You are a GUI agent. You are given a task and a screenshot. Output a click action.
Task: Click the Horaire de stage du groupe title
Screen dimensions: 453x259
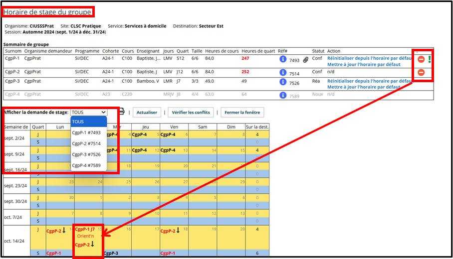(x=47, y=12)
